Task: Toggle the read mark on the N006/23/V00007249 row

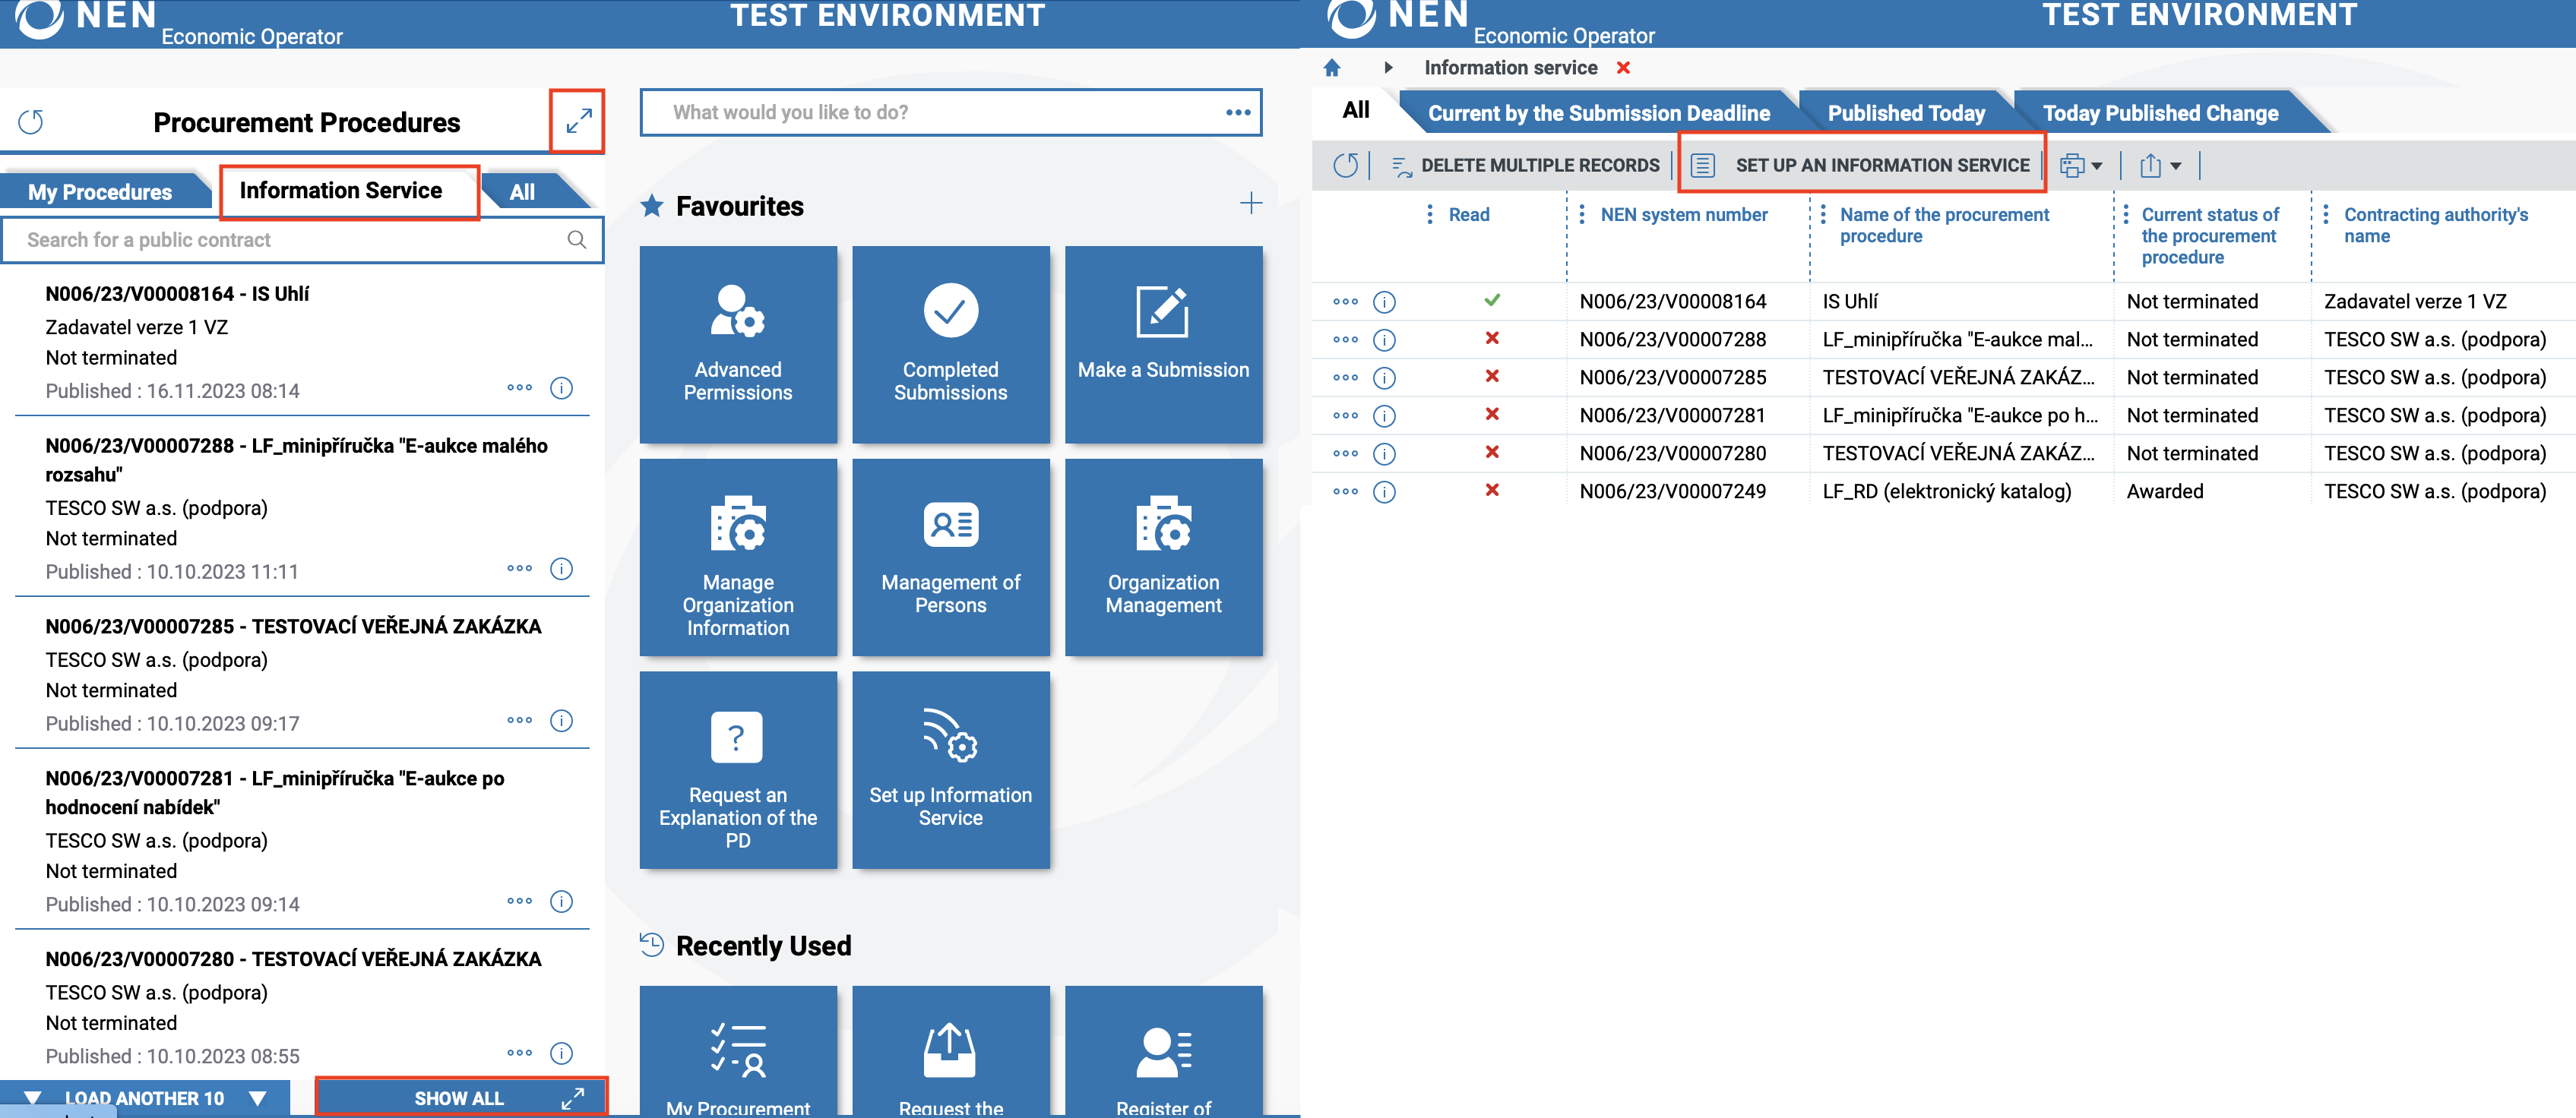Action: 1491,491
